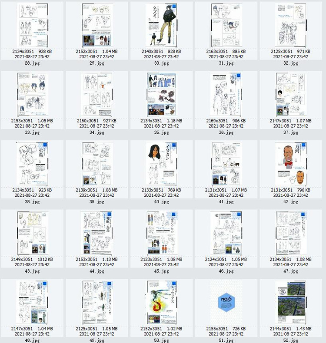Image resolution: width=326 pixels, height=343 pixels.
Task: Click the file name 32.jpg
Action: 291,63
